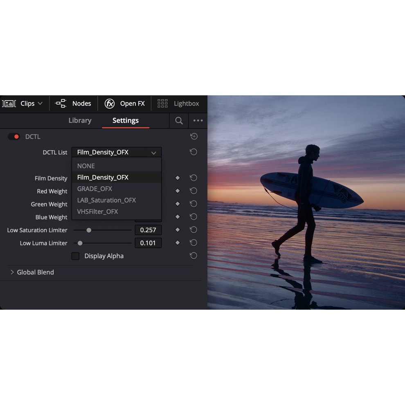The height and width of the screenshot is (405, 405).
Task: Click the DCTL reset-all icon
Action: click(x=194, y=137)
